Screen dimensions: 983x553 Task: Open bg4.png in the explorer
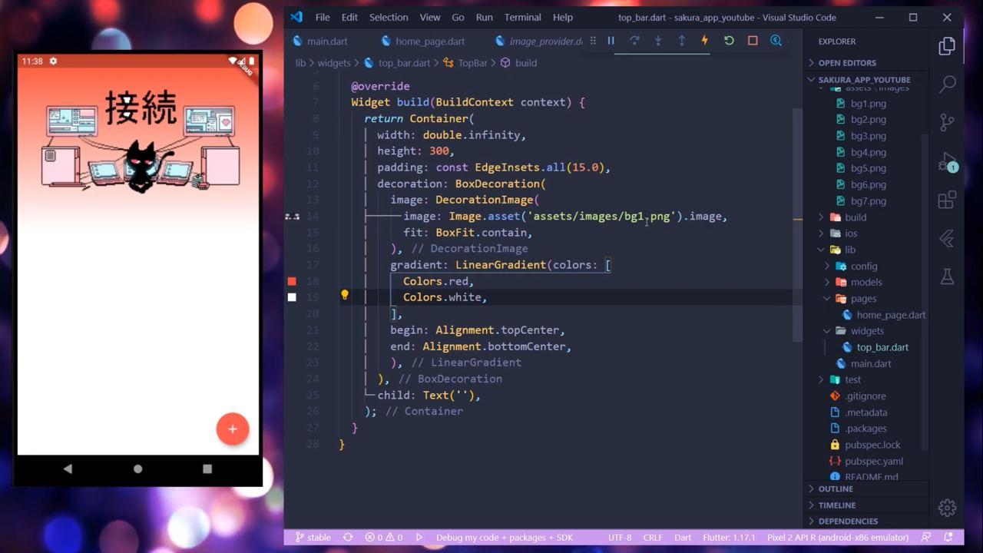coord(868,152)
